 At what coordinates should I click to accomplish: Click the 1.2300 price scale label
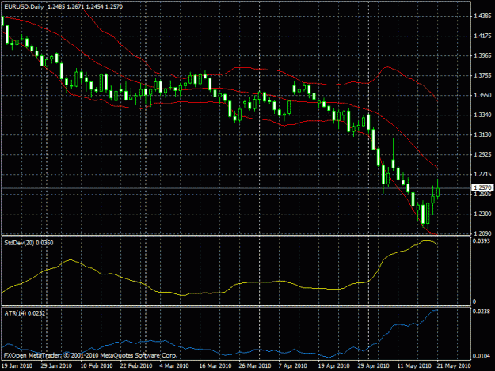coord(482,214)
